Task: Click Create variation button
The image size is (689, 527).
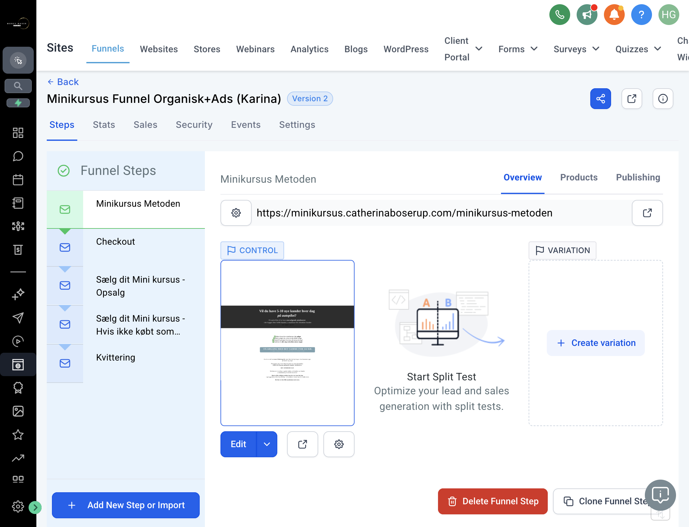Action: [595, 343]
